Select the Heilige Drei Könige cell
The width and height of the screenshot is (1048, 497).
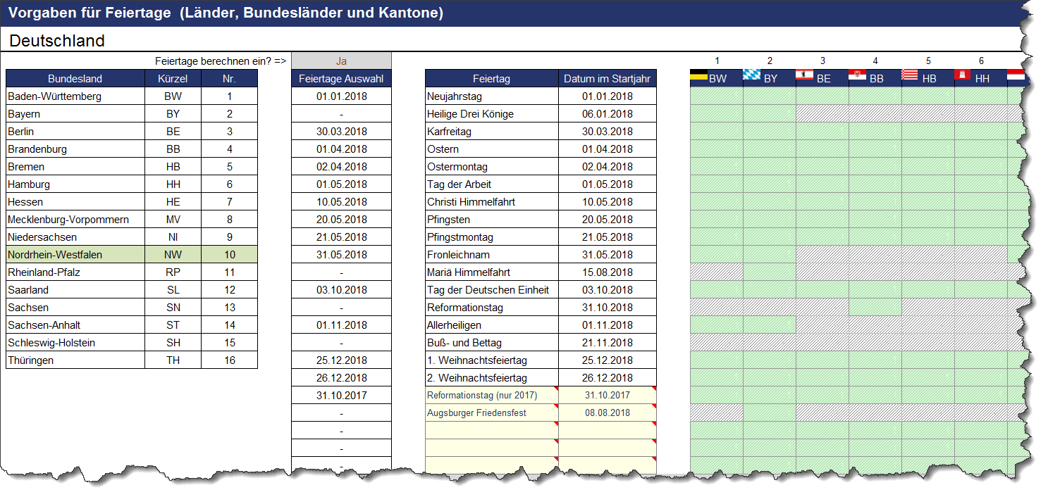[x=492, y=113]
